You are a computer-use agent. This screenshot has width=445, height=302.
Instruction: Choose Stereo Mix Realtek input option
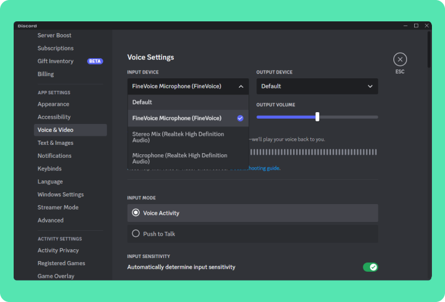(188, 137)
